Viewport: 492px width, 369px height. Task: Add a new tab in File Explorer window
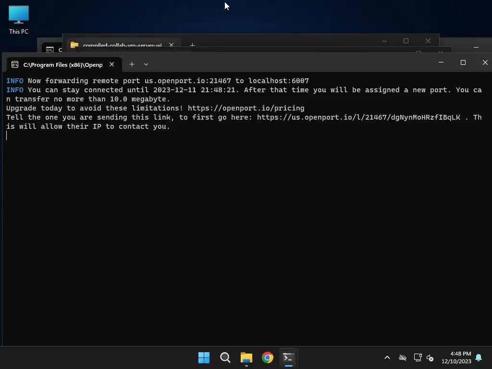point(192,45)
